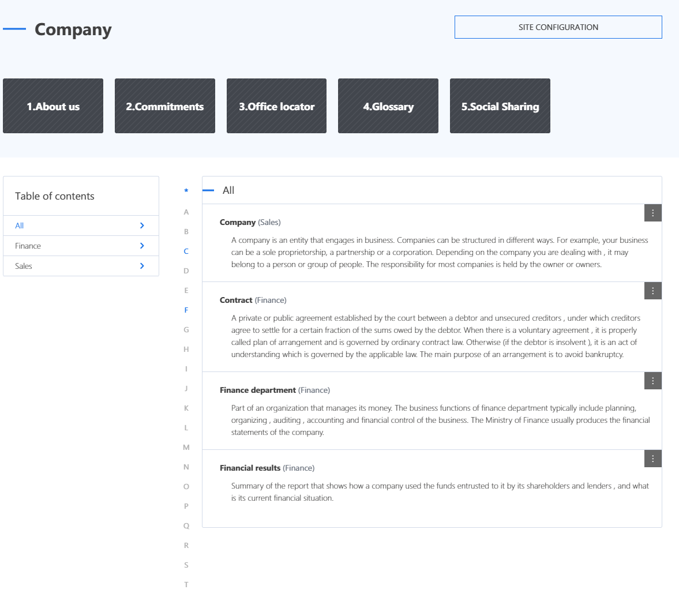Open three-dot menu for Contract entry

(652, 291)
